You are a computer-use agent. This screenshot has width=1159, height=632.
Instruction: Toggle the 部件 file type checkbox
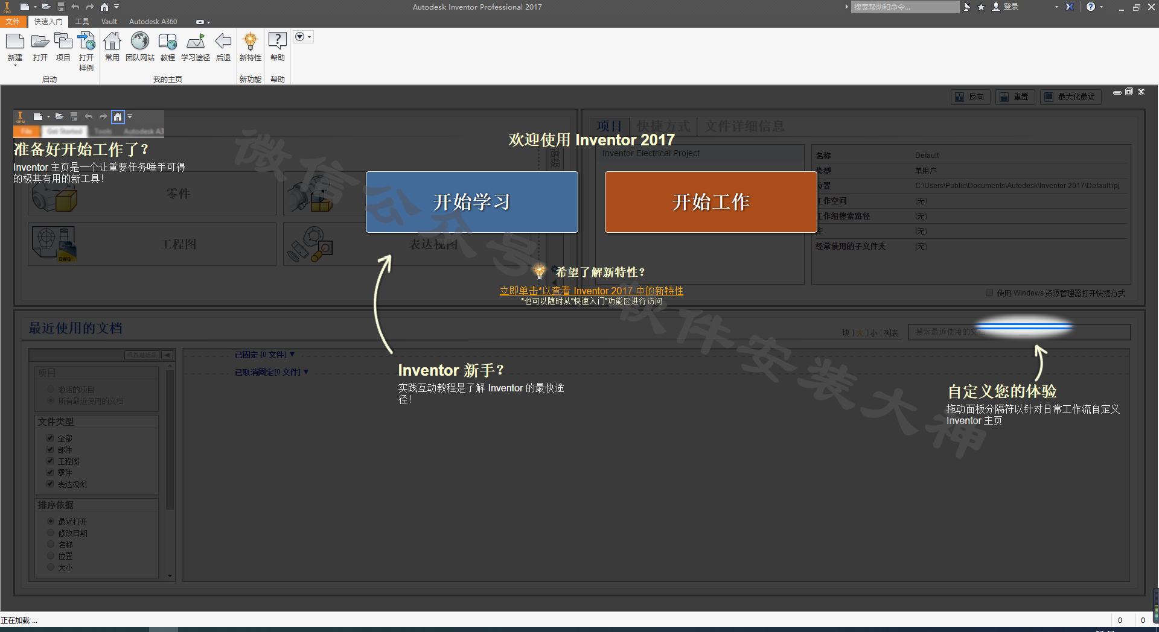[x=51, y=450]
